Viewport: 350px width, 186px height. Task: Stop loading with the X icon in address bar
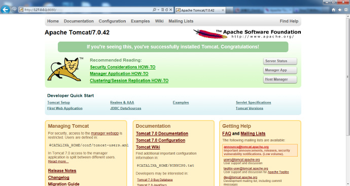pos(170,10)
